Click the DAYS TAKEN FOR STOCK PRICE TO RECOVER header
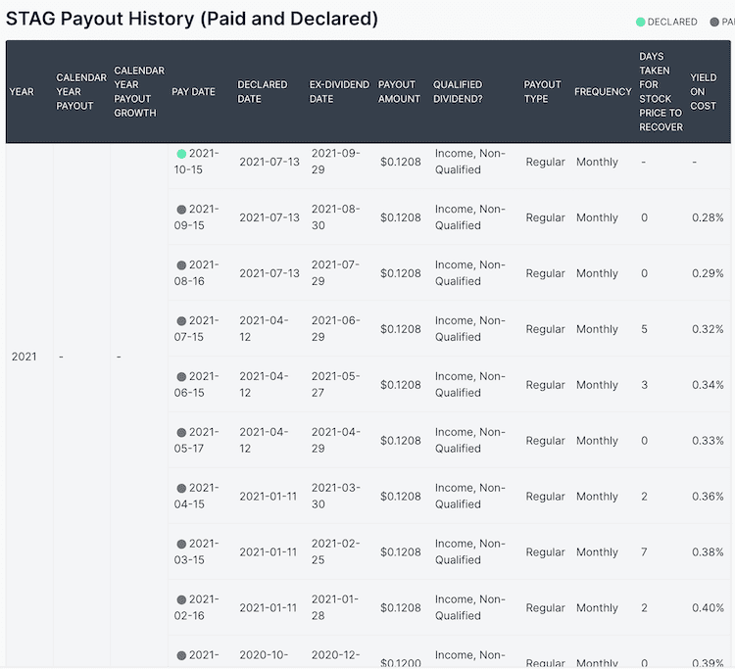The height and width of the screenshot is (669, 735). pos(661,92)
